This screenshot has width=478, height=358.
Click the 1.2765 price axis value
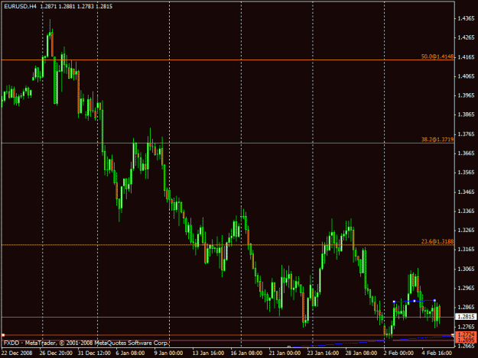click(466, 327)
